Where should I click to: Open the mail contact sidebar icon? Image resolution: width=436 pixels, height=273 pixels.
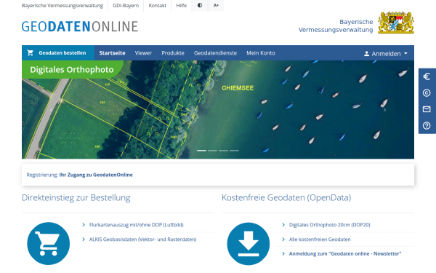click(x=427, y=109)
